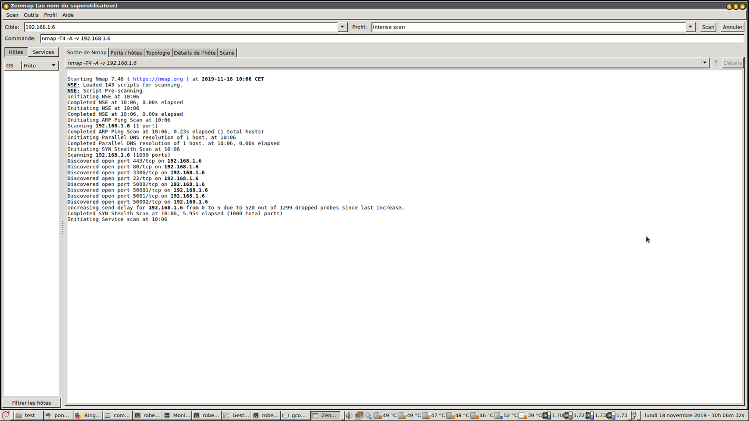The image size is (749, 421).
Task: Expand the nmap output scan selector dropdown
Action: pos(705,63)
